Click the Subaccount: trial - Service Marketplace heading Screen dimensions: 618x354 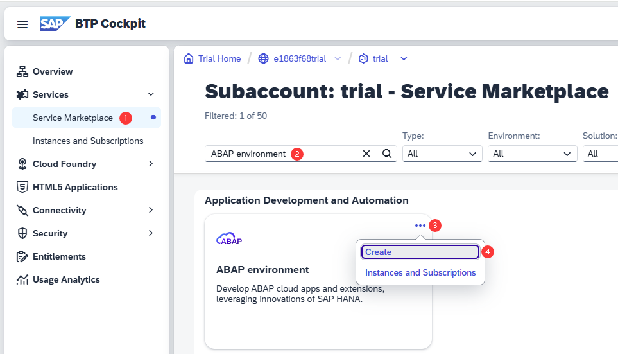[x=407, y=92]
